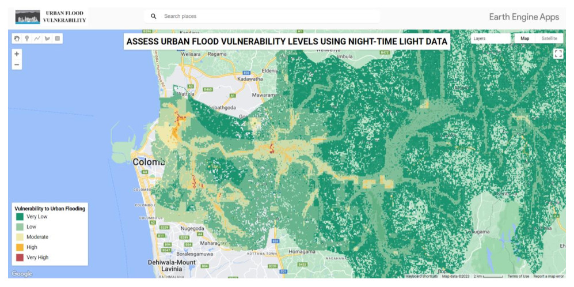Viewport: 574px width, 287px height.
Task: Pick the draw polygon shape tool
Action: click(x=47, y=39)
